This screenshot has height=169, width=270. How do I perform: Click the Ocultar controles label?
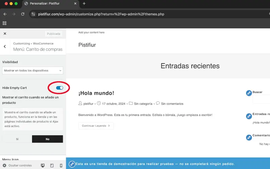click(20, 165)
